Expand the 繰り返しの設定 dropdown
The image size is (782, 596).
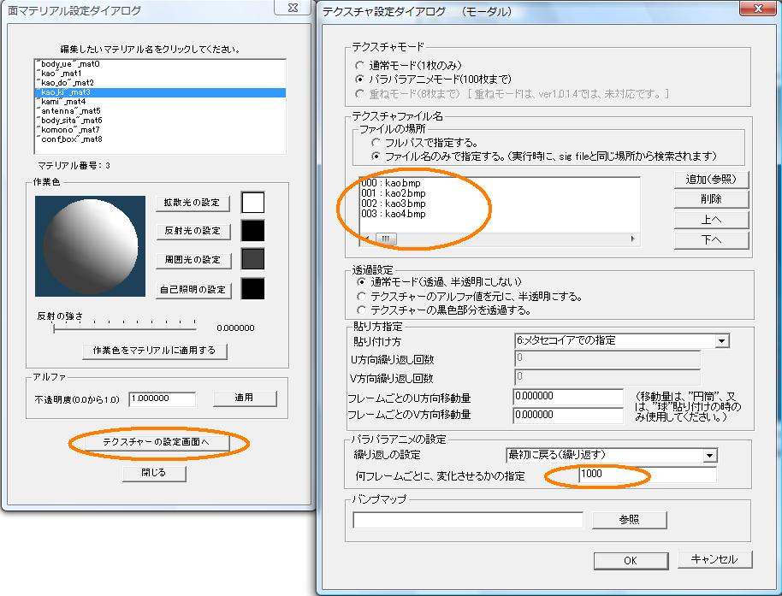[709, 455]
